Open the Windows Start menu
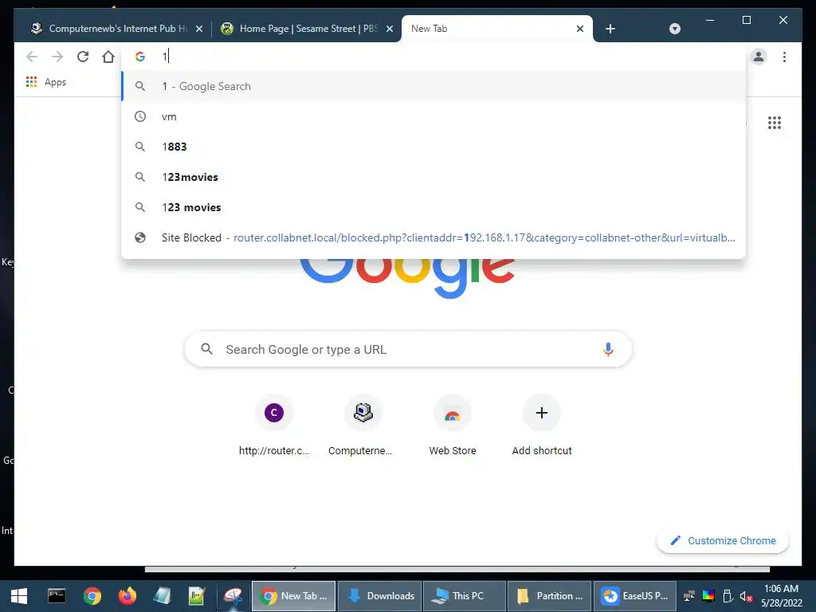 19,596
